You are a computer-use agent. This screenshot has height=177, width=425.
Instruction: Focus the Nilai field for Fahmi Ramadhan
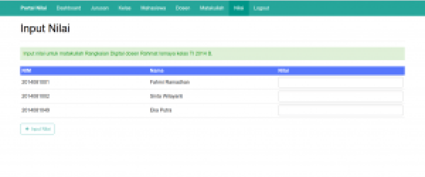click(x=340, y=82)
